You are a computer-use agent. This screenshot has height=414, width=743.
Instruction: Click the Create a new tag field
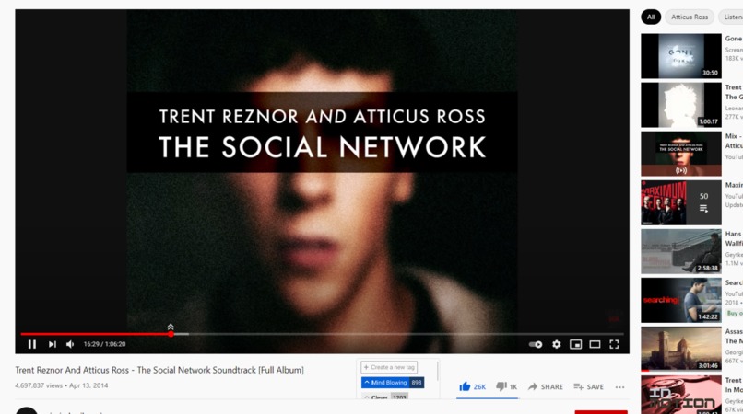390,367
